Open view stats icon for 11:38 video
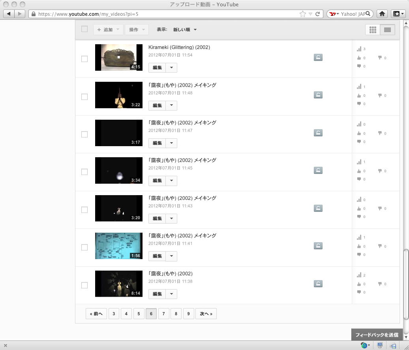409x350 pixels. click(x=359, y=275)
